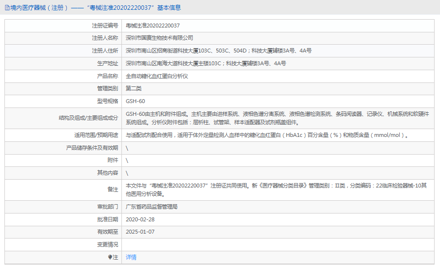
Task: Click the 注册人名称 label
Action: click(x=105, y=38)
